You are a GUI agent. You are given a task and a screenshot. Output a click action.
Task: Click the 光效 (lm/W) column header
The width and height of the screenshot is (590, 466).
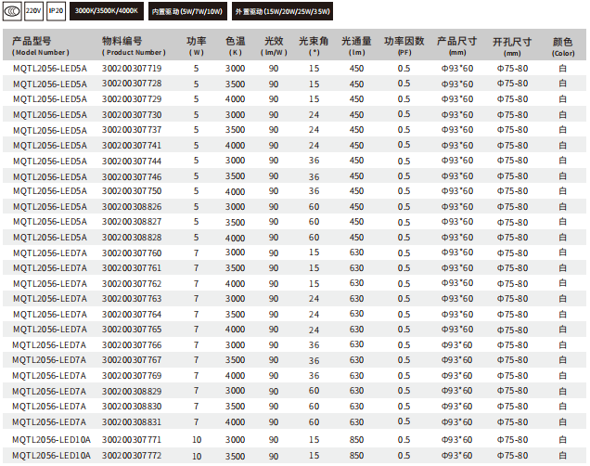click(274, 45)
